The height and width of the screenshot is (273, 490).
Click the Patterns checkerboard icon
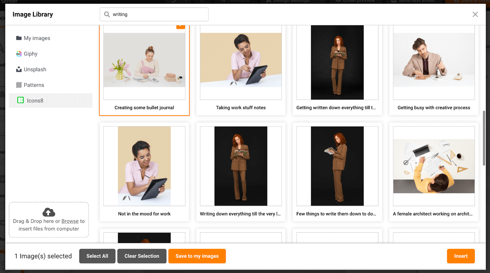pyautogui.click(x=19, y=85)
